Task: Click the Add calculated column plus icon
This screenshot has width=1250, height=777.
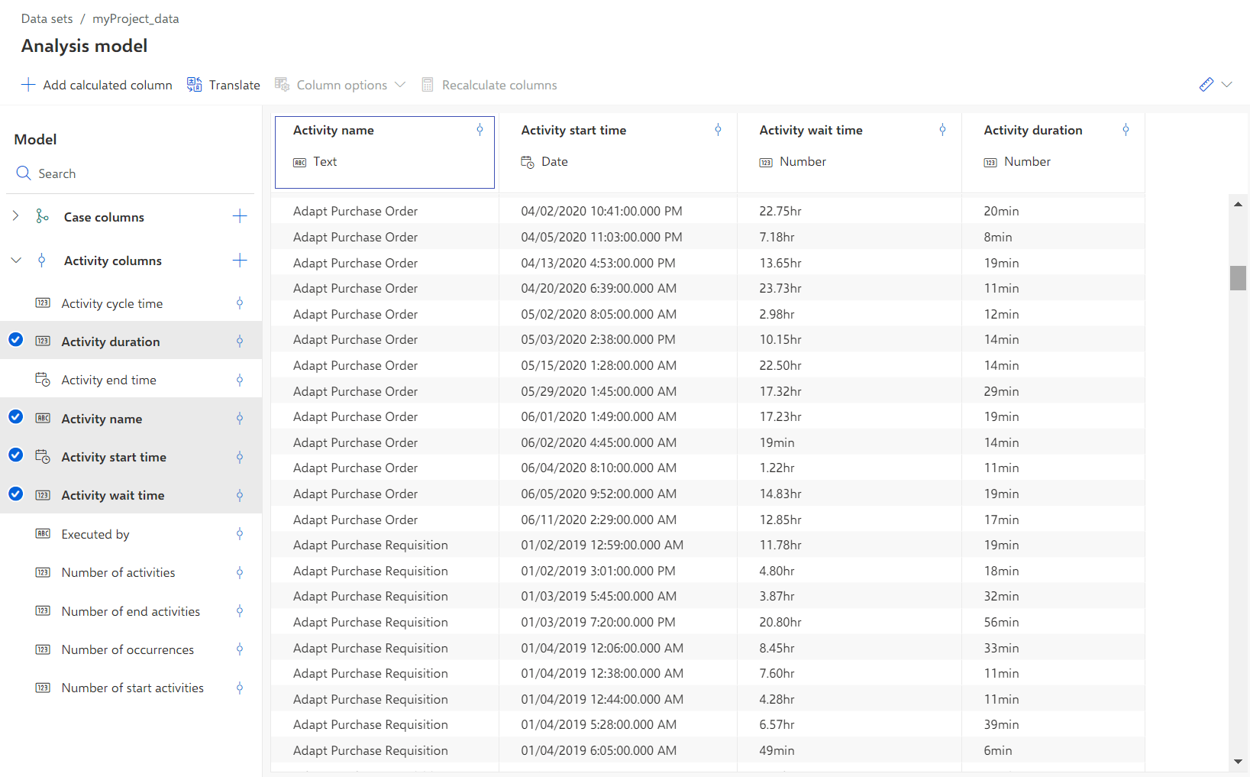Action: coord(28,85)
